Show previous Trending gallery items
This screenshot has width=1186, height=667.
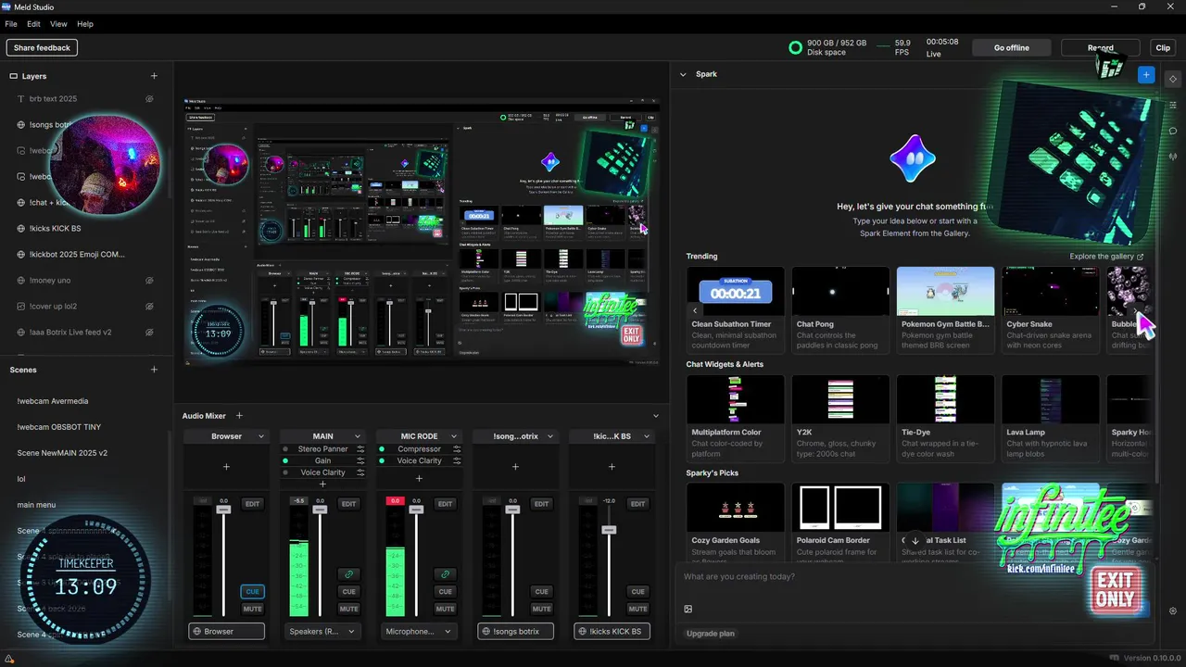tap(696, 310)
